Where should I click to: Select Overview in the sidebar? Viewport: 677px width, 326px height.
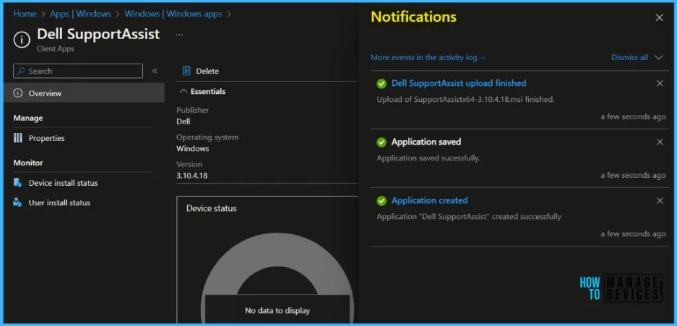[x=84, y=93]
